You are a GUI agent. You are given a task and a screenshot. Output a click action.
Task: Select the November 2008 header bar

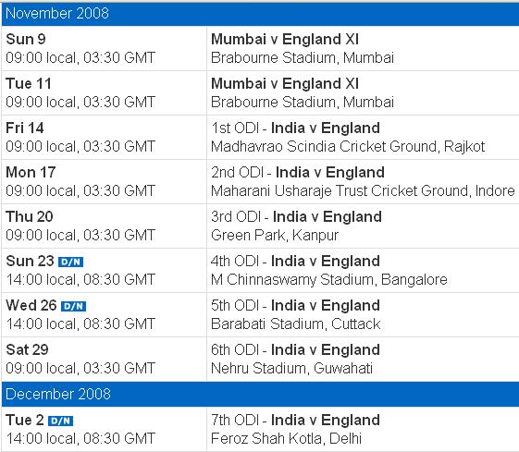[x=260, y=14]
